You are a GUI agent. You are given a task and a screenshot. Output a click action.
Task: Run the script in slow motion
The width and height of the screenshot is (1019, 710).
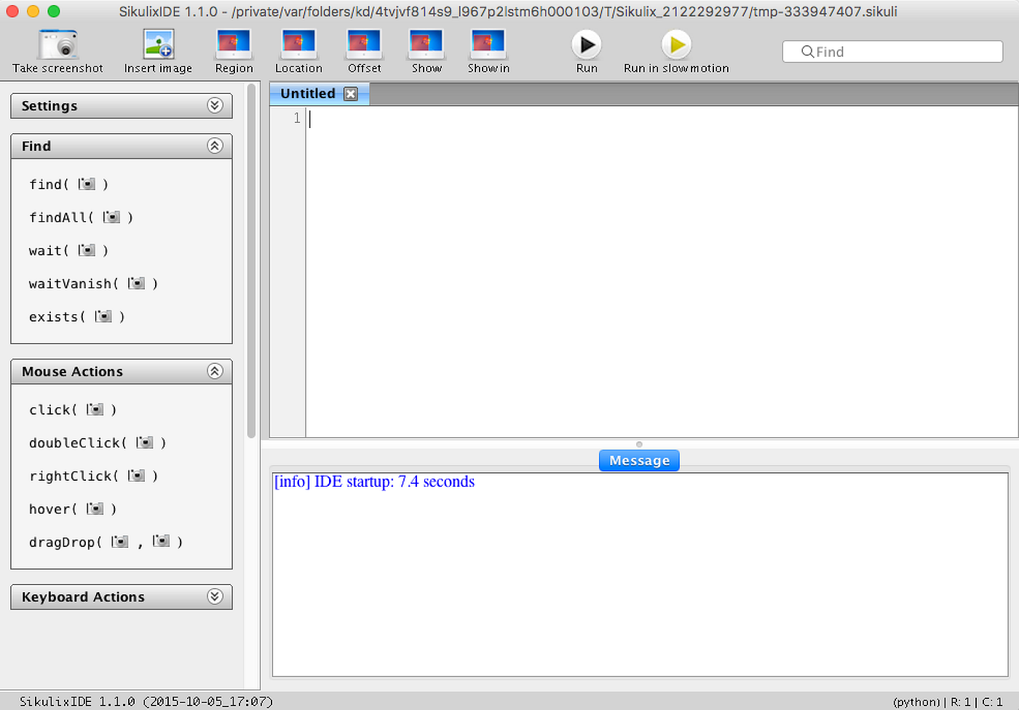[675, 45]
